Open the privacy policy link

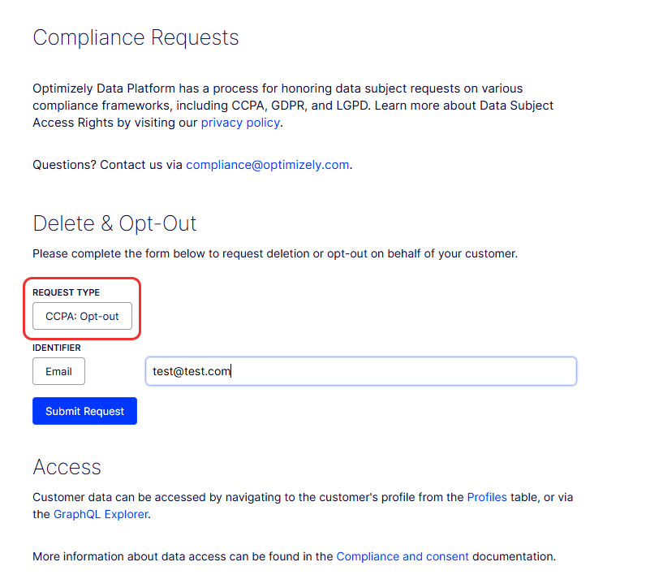(240, 123)
